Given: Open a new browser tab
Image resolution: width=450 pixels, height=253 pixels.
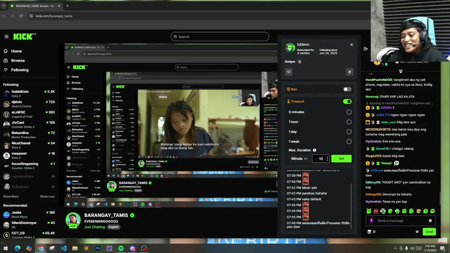Looking at the screenshot, I should click(x=67, y=6).
